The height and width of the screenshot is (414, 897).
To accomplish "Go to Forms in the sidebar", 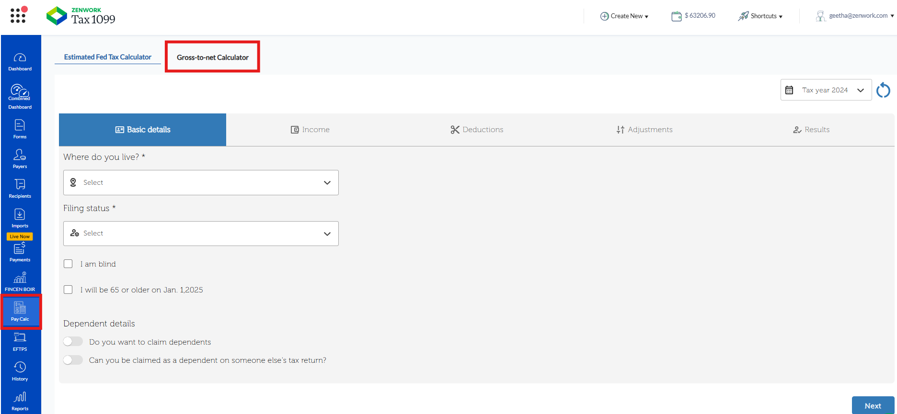I will pyautogui.click(x=20, y=129).
